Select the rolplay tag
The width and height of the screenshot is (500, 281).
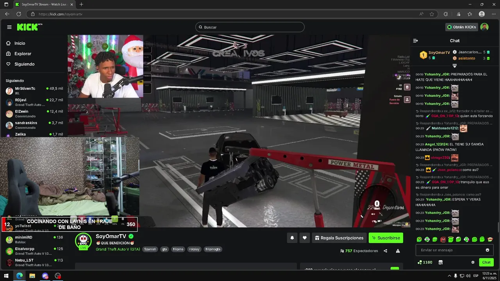pos(194,249)
